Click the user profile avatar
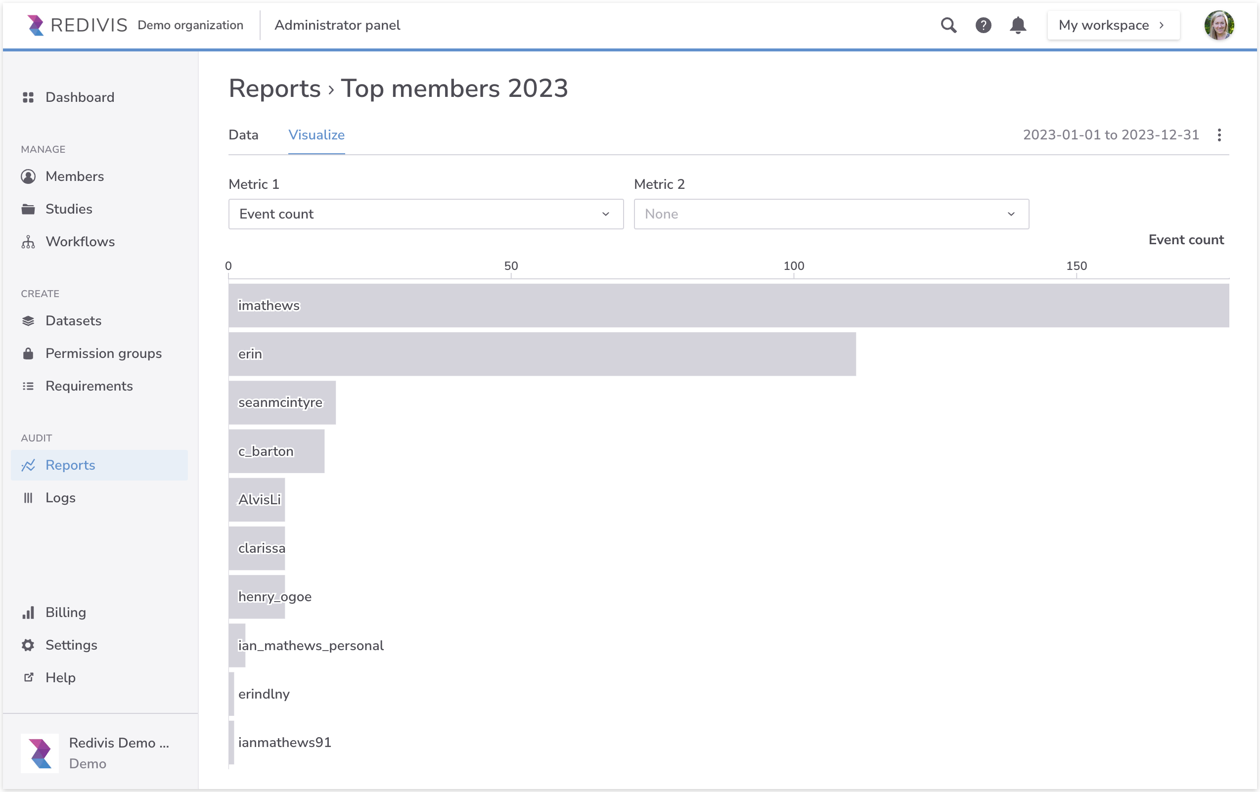 pos(1218,25)
